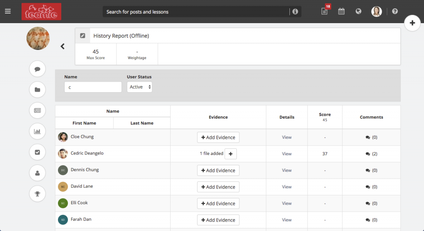Click the Weightage box
The height and width of the screenshot is (231, 424).
137,54
